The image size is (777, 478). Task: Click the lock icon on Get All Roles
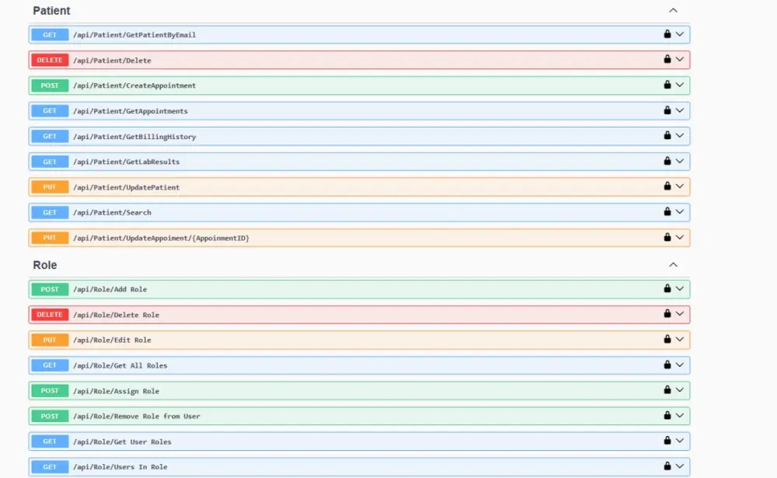click(666, 365)
